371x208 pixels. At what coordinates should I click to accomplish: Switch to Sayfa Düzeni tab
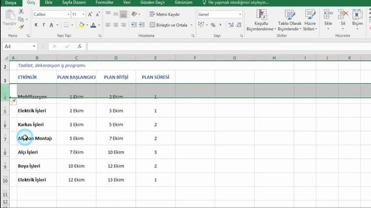pos(74,2)
